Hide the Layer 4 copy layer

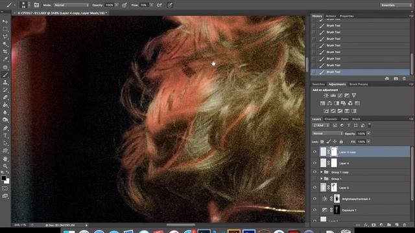tap(314, 152)
